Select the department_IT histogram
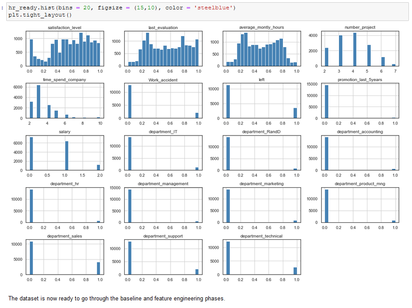The image size is (412, 308). [x=163, y=153]
